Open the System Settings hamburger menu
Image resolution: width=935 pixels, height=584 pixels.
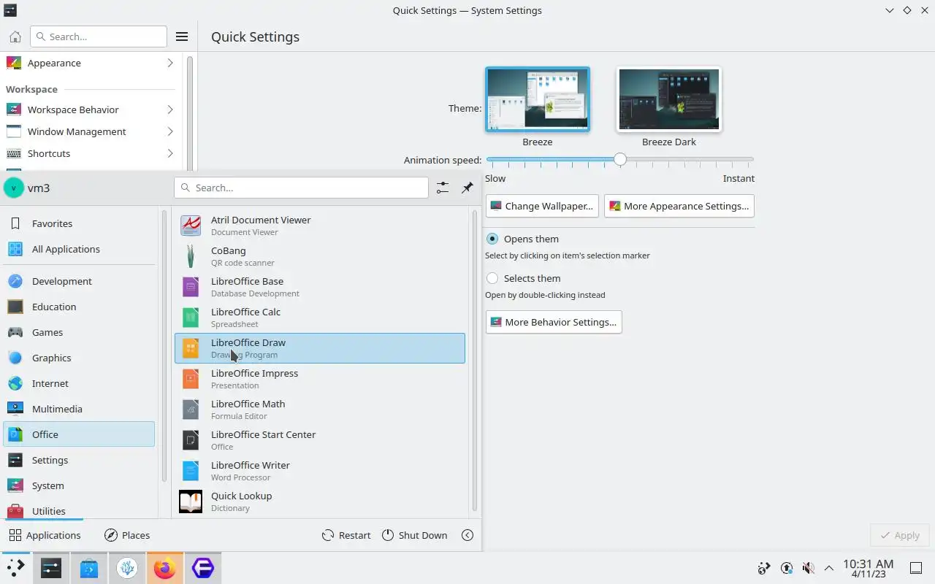point(182,36)
